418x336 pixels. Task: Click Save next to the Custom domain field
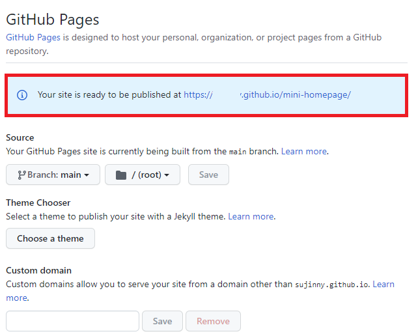162,321
